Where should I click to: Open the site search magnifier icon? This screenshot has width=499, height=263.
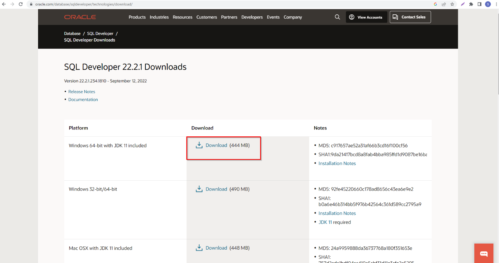tap(337, 17)
